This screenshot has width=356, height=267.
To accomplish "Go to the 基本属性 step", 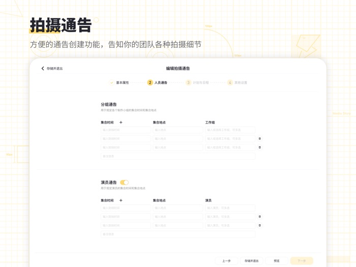I will 123,82.
